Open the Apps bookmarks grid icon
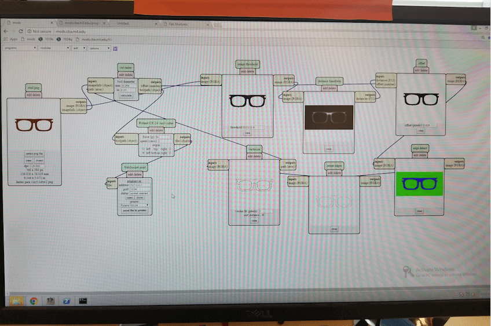Viewport: 491px width, 326px height. pyautogui.click(x=5, y=39)
